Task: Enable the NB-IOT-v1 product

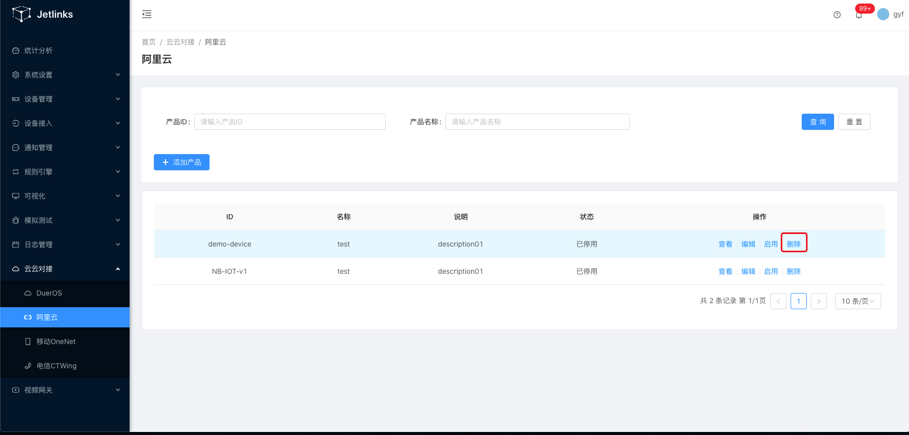Action: pos(771,271)
